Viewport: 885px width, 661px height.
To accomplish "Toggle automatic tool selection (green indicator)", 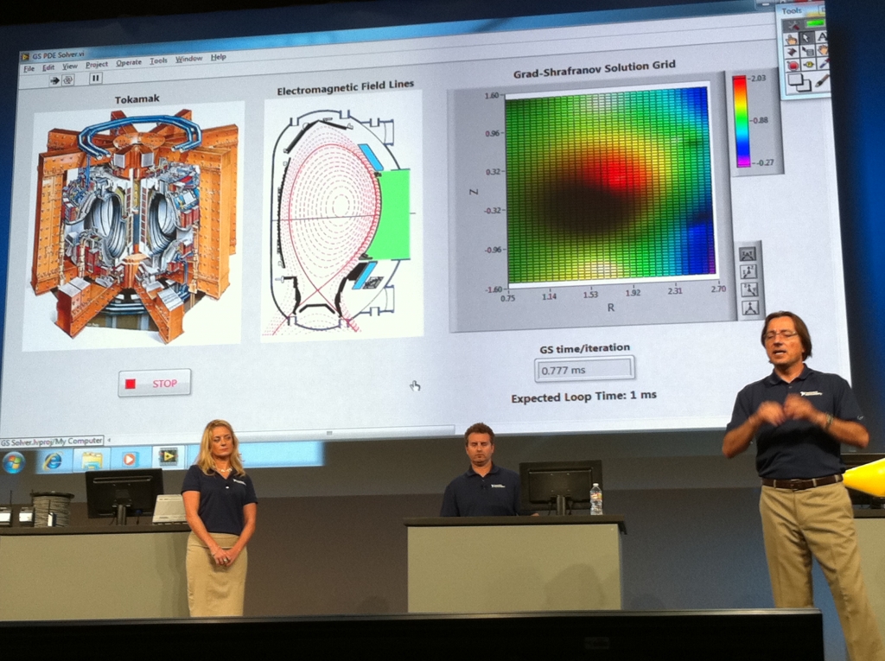I will pyautogui.click(x=815, y=22).
